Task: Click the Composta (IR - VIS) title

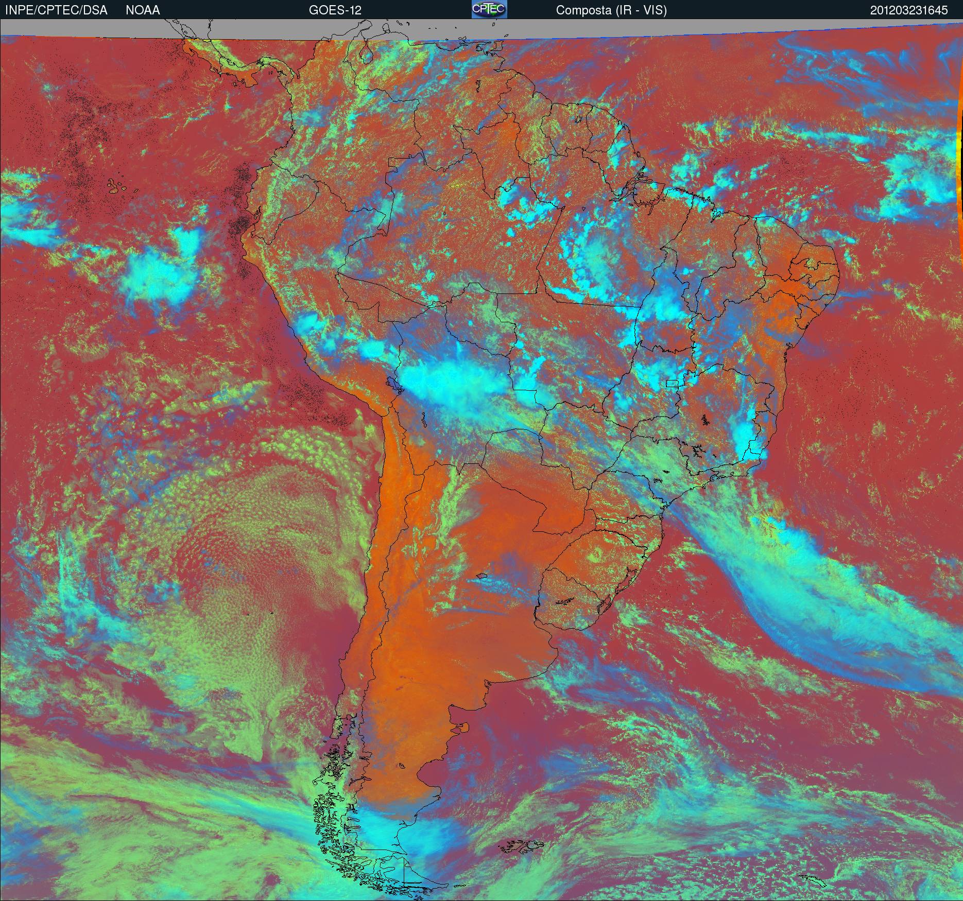Action: tap(611, 10)
